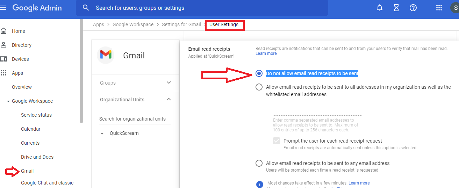459x188 pixels.
Task: Open Drive and Docs in sidebar
Action: 37,157
